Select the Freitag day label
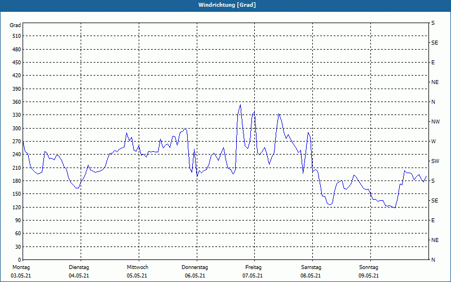 [253, 267]
